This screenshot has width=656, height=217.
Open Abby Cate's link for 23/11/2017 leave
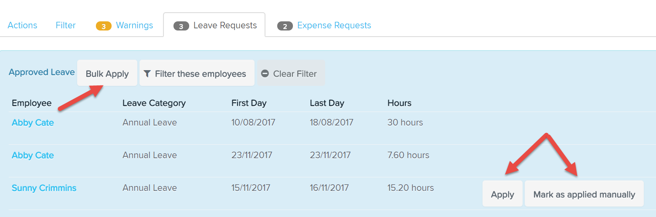tap(33, 156)
